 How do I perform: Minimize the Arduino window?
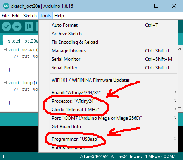pos(139,6)
